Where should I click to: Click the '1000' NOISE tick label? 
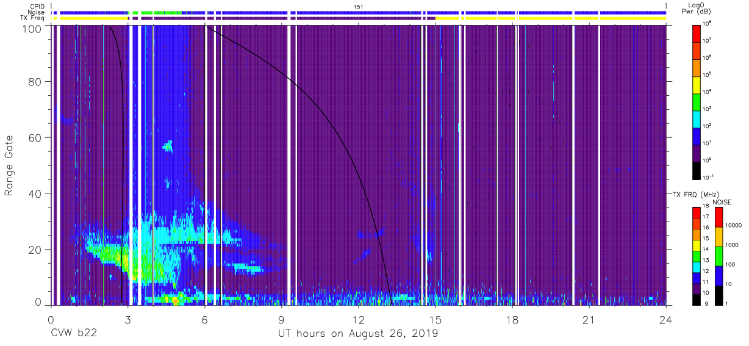click(x=732, y=245)
